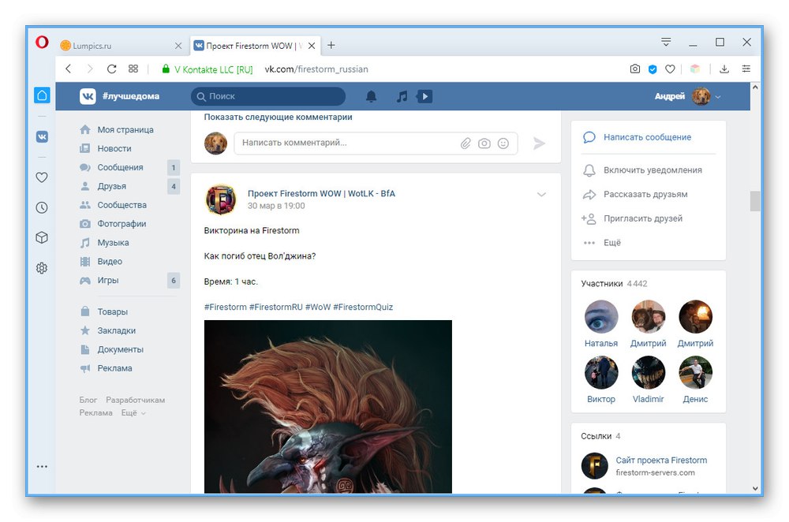Click Рассказать друзьям

pyautogui.click(x=645, y=194)
